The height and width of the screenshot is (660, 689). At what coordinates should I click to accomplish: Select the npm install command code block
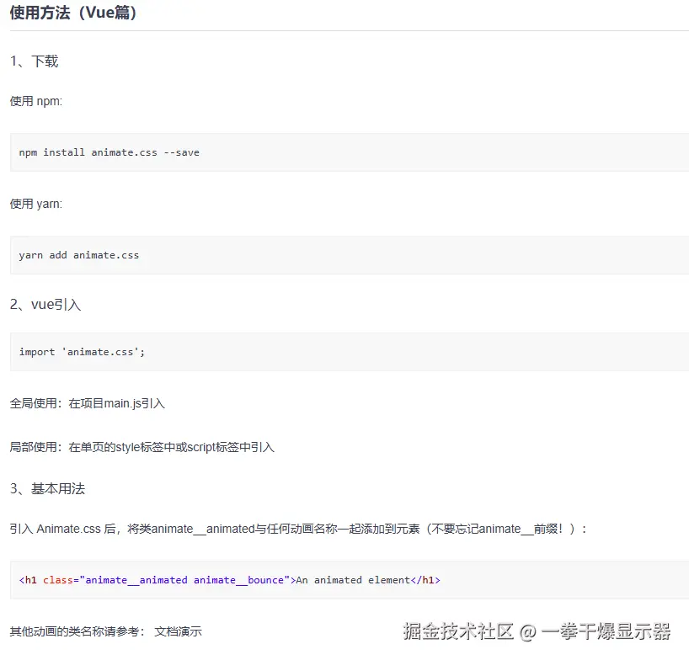108,152
